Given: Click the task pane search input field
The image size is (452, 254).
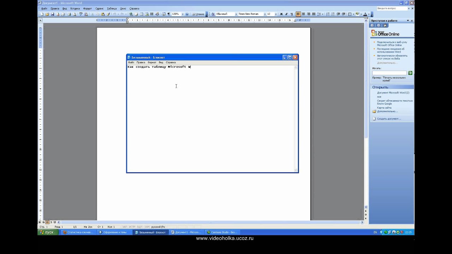Looking at the screenshot, I should pos(389,73).
